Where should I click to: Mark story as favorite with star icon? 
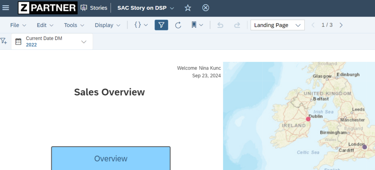click(188, 8)
